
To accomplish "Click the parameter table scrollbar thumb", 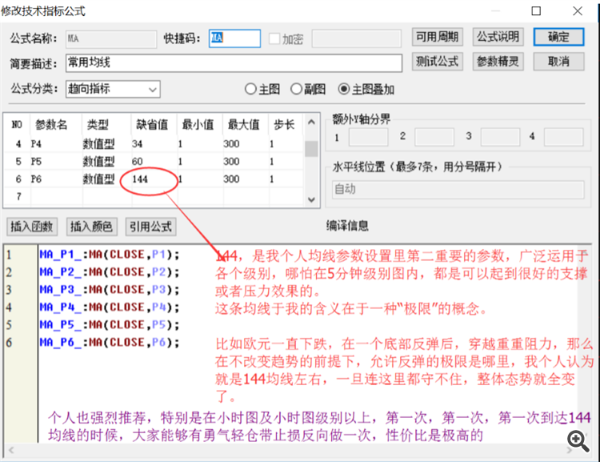I will click(311, 149).
